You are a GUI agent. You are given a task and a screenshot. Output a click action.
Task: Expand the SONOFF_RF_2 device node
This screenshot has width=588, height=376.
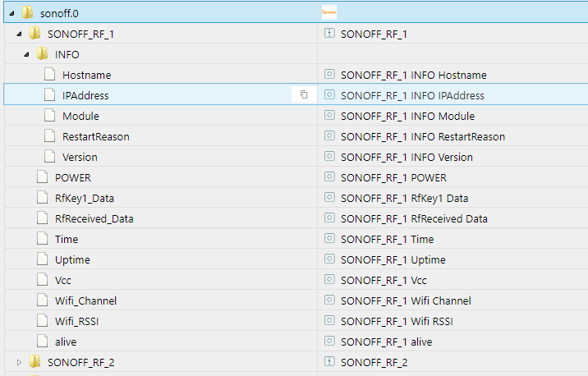pos(19,362)
